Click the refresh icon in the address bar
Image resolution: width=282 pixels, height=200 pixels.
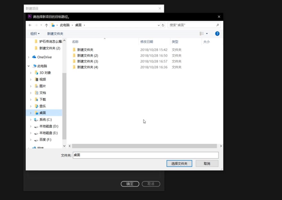tap(163, 25)
